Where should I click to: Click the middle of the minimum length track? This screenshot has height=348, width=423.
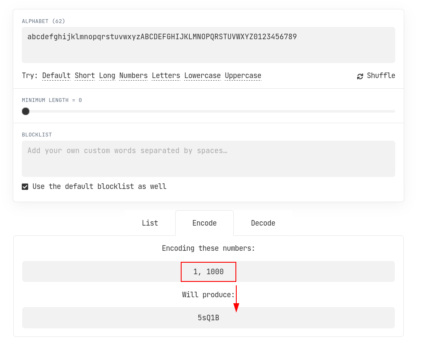click(209, 111)
